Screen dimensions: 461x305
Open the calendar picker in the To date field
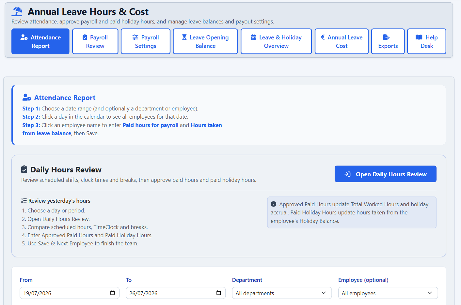219,293
